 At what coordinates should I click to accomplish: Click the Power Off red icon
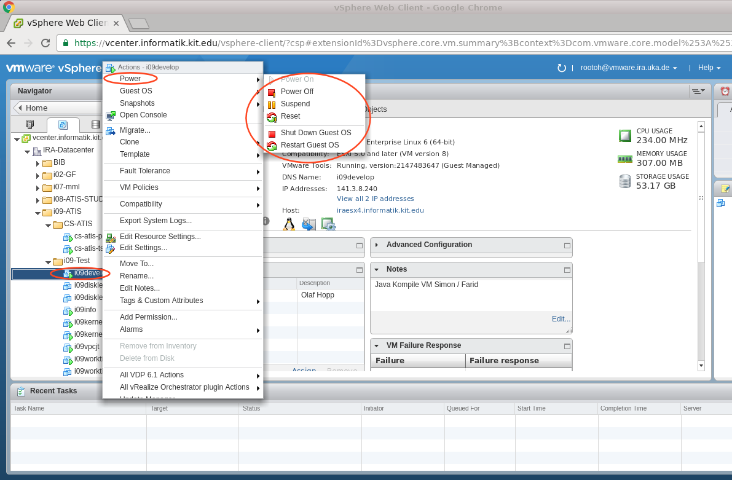point(272,92)
